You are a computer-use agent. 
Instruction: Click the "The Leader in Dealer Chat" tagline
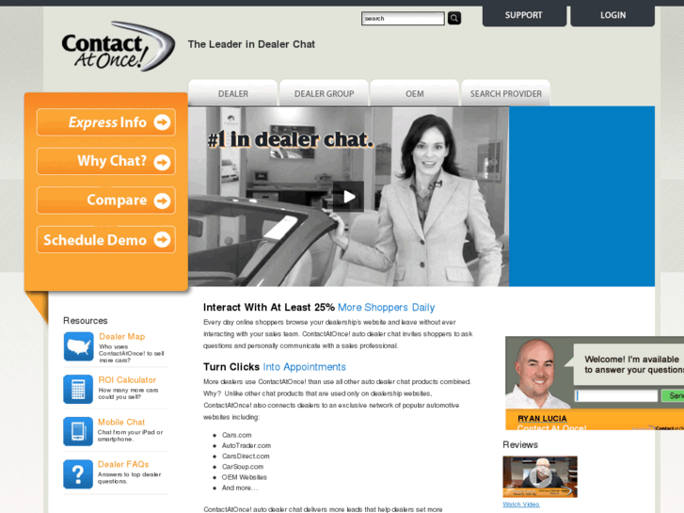[x=251, y=44]
